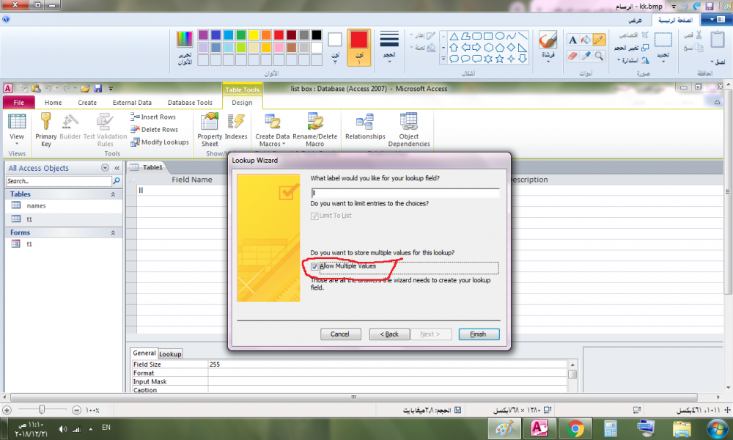This screenshot has width=733, height=440.
Task: Open the Database Tools tab
Action: tap(190, 103)
